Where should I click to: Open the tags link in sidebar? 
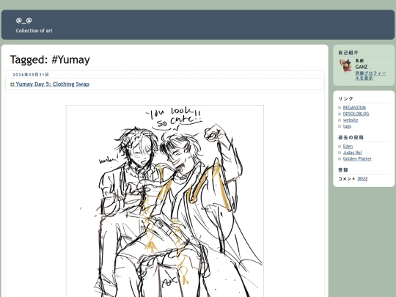point(347,126)
